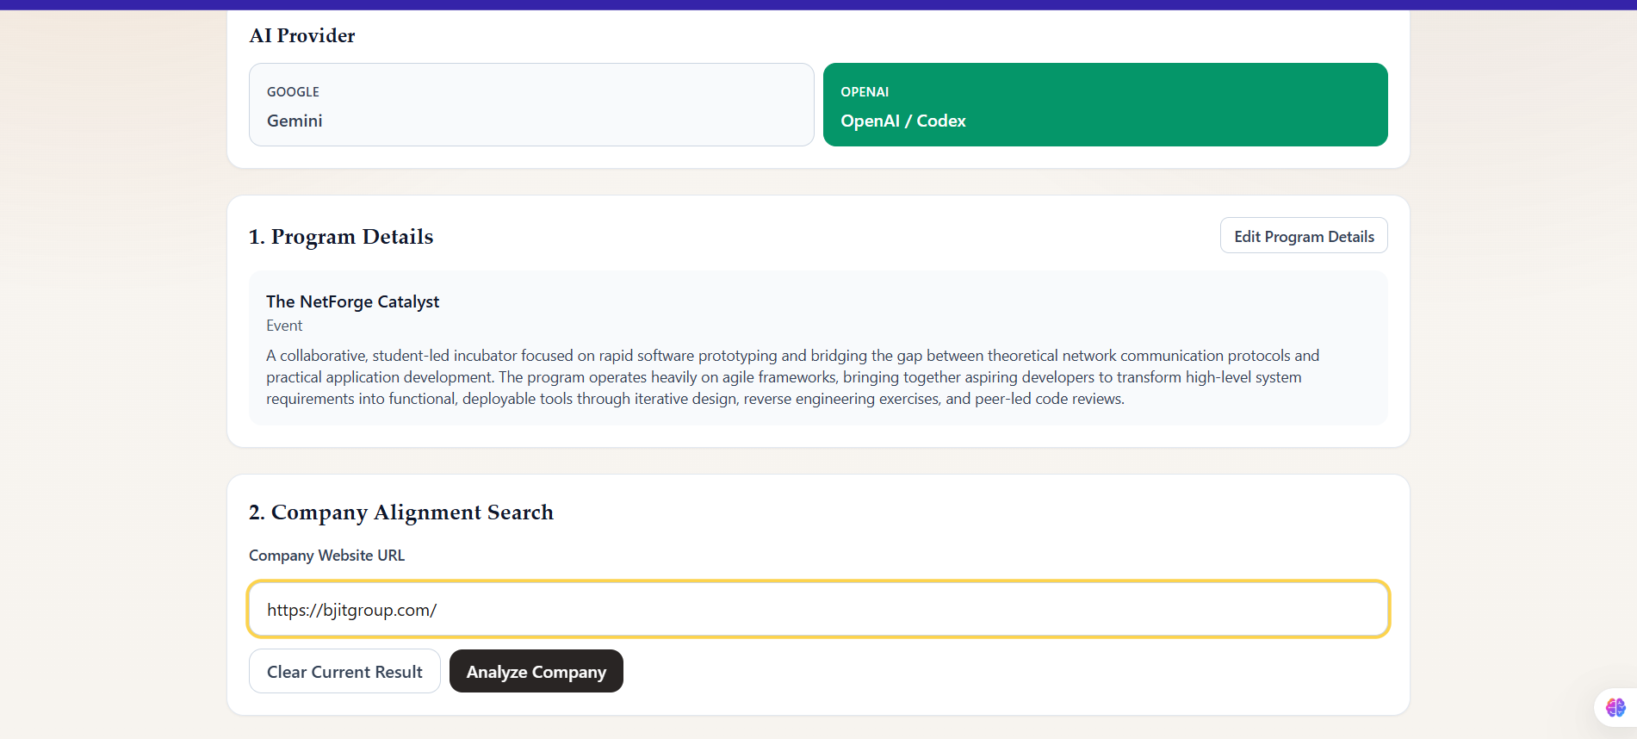Image resolution: width=1637 pixels, height=739 pixels.
Task: Click the Clear Current Result button
Action: [x=344, y=671]
